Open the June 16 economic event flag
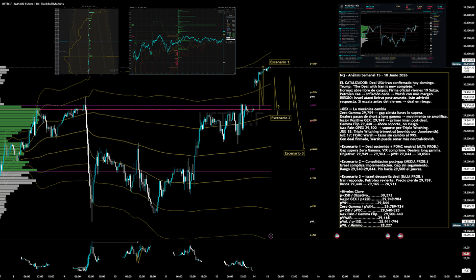 pos(337,236)
